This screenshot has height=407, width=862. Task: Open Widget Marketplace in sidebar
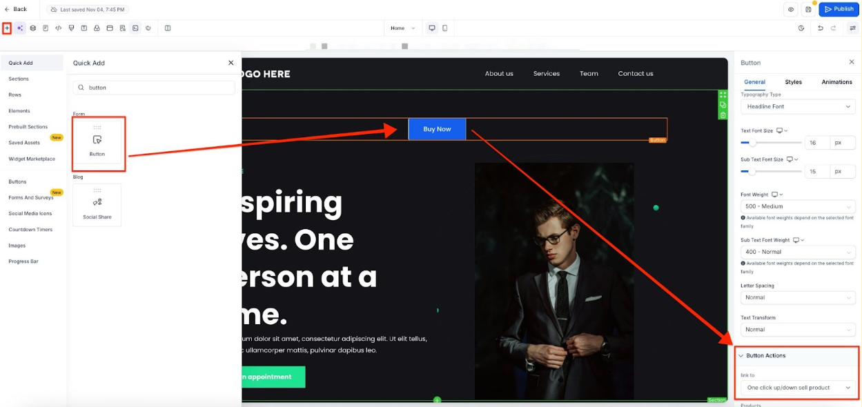pyautogui.click(x=32, y=159)
